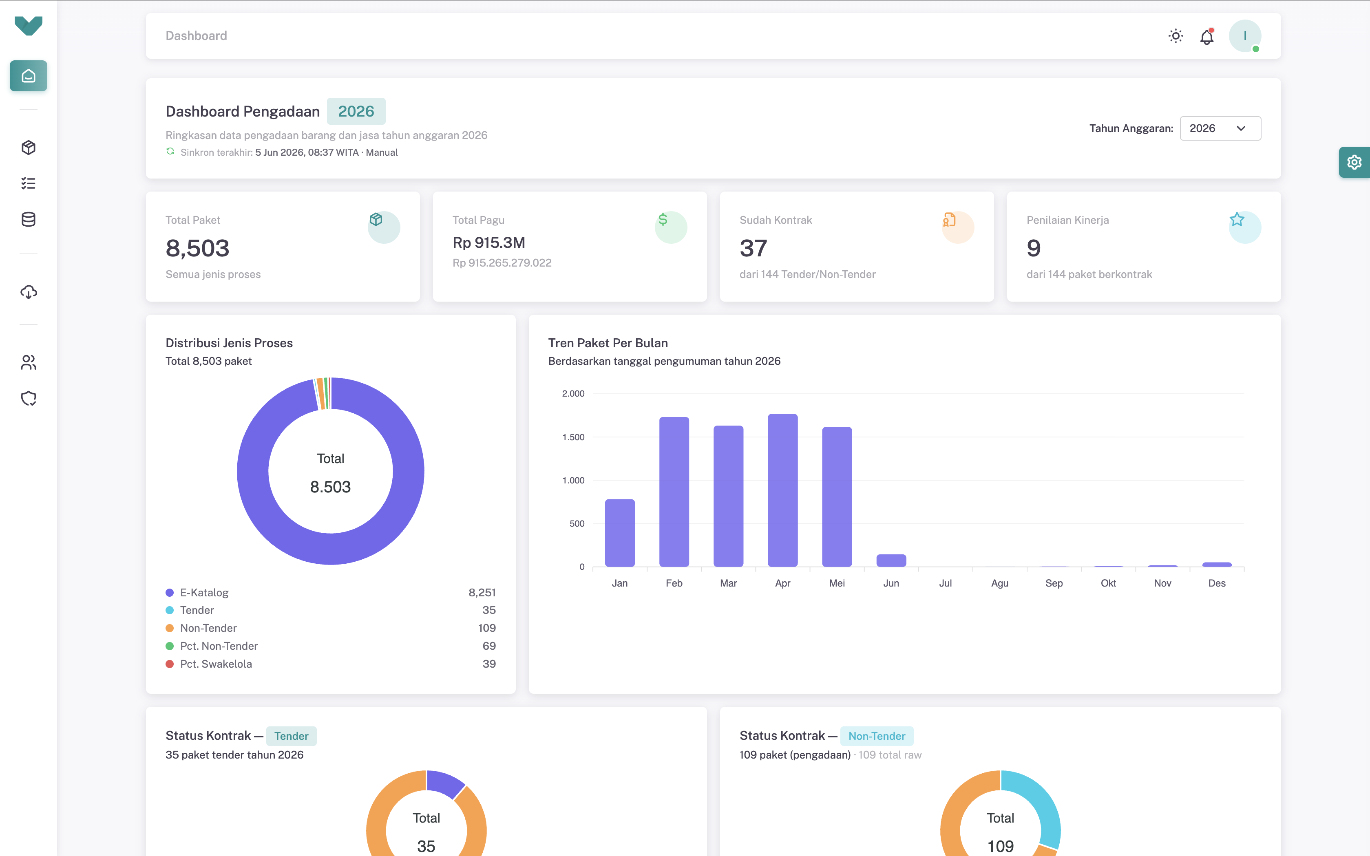Screen dimensions: 1370x856
Task: Open the cloud download sync sidebar icon
Action: [28, 292]
